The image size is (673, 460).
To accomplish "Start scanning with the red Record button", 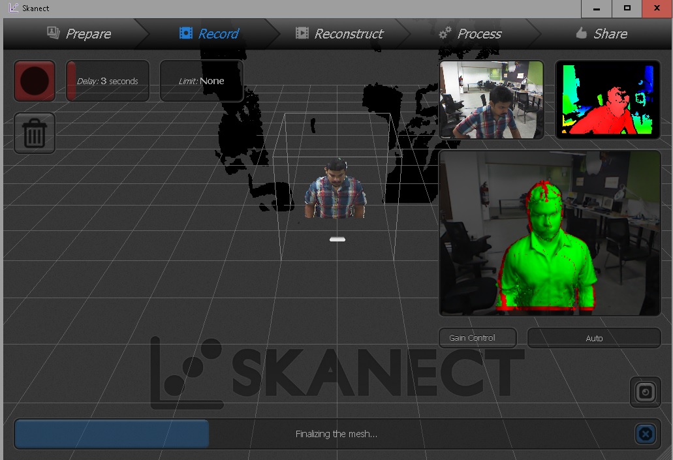I will [35, 81].
